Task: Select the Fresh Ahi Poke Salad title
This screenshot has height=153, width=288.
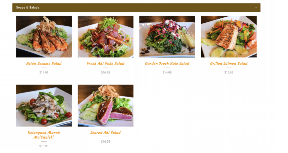Action: pyautogui.click(x=105, y=63)
